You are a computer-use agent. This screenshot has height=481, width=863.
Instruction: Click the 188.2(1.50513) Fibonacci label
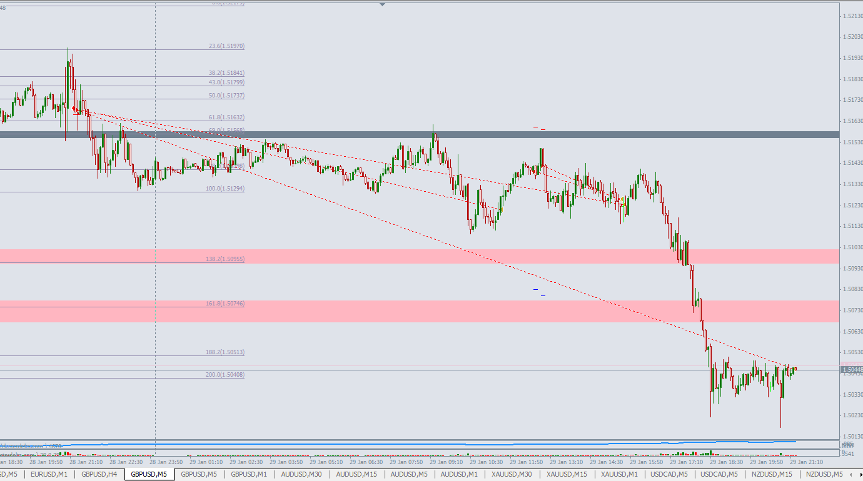tap(225, 352)
